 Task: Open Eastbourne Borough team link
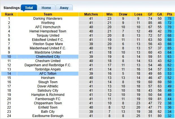click(x=48, y=116)
